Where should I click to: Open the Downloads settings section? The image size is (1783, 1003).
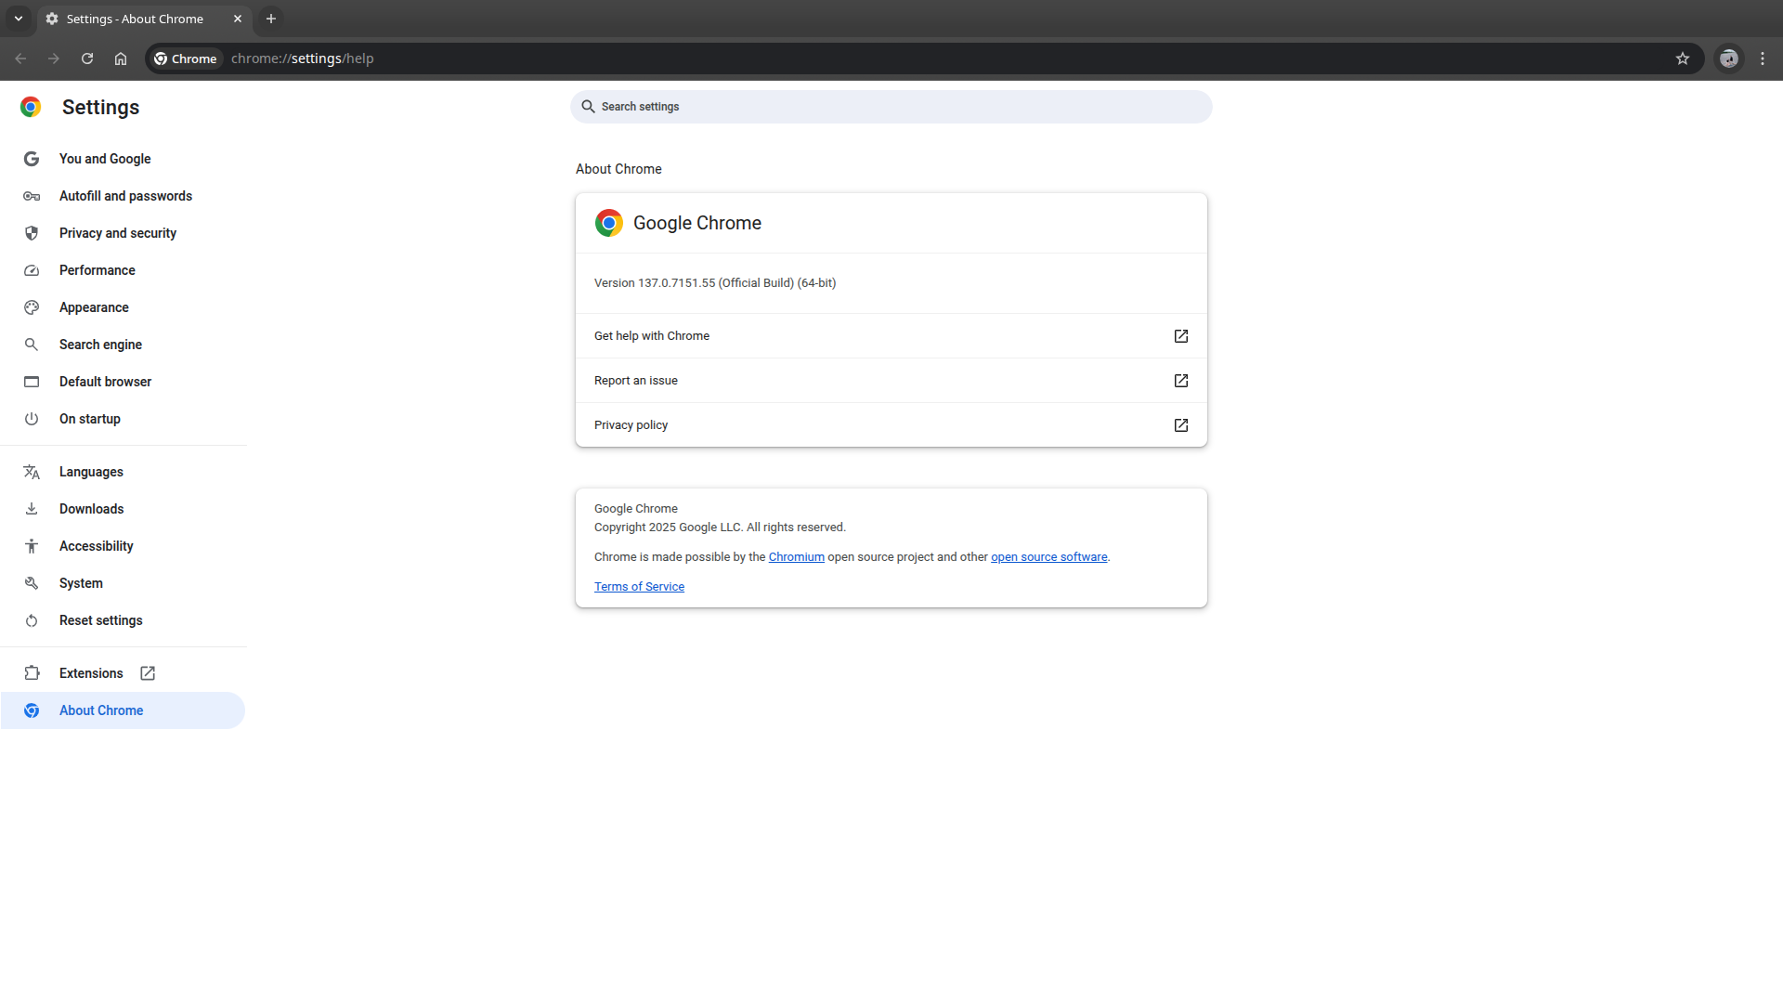pos(91,509)
